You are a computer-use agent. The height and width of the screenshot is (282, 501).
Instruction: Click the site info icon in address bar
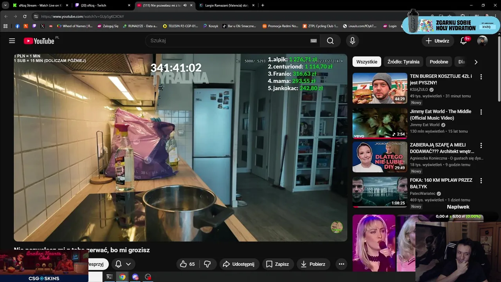point(36,16)
